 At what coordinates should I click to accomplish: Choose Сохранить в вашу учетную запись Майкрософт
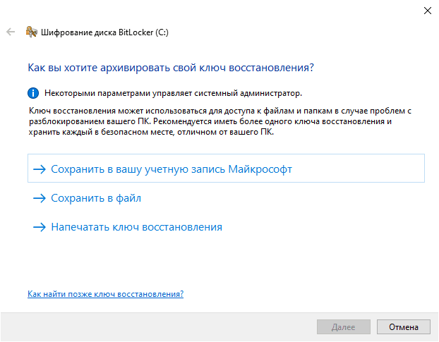(x=172, y=169)
